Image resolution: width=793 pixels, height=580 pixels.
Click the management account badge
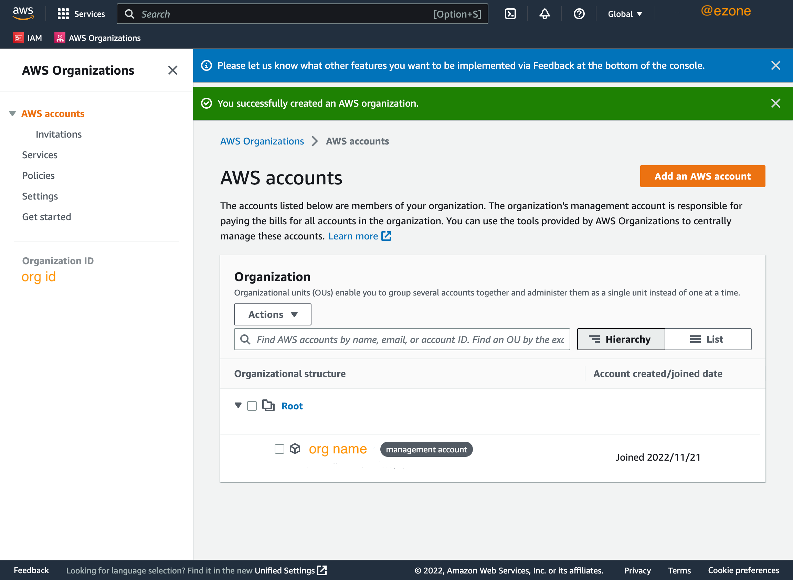point(426,449)
